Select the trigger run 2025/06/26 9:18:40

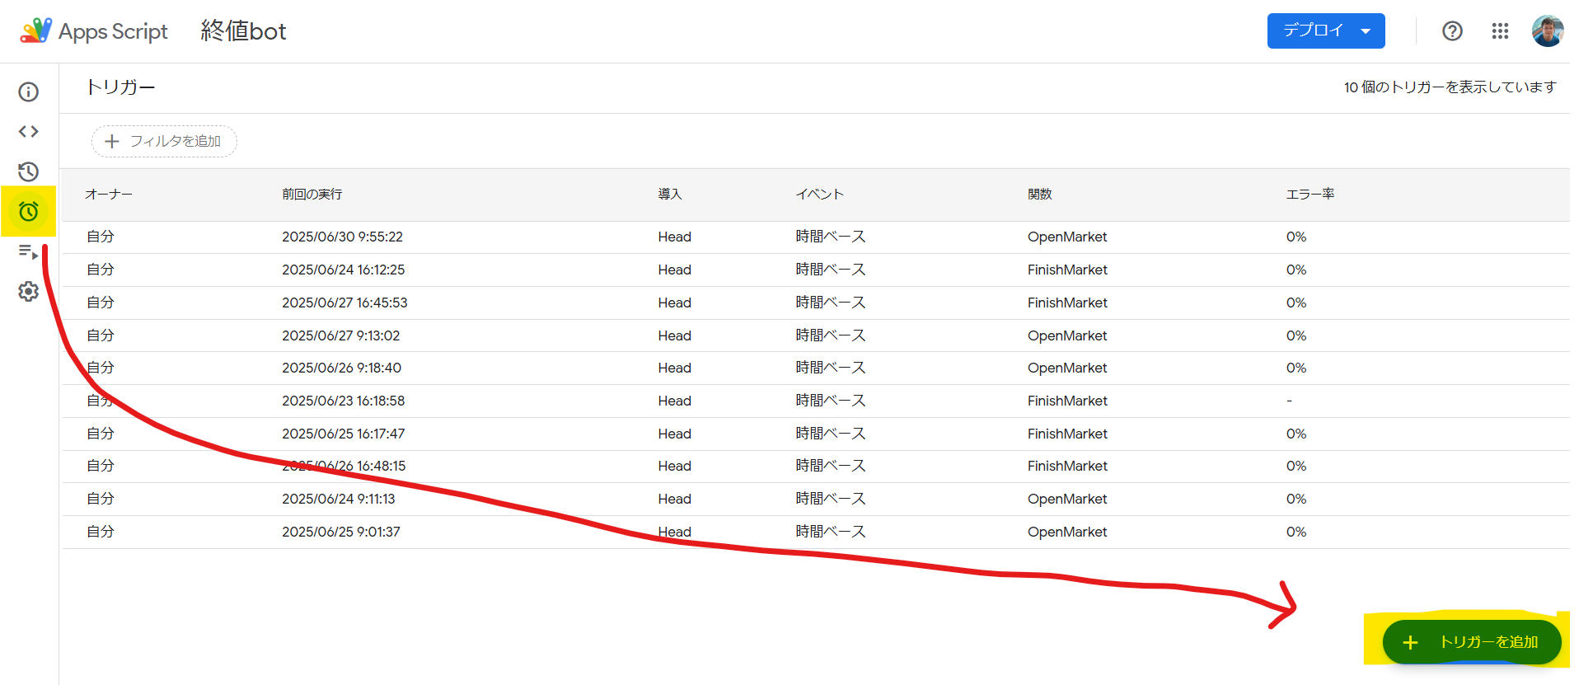pyautogui.click(x=341, y=368)
